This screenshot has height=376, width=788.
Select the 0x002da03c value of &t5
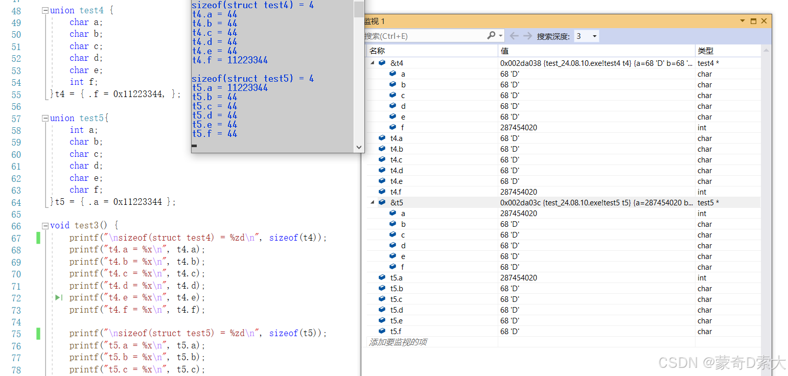(596, 203)
